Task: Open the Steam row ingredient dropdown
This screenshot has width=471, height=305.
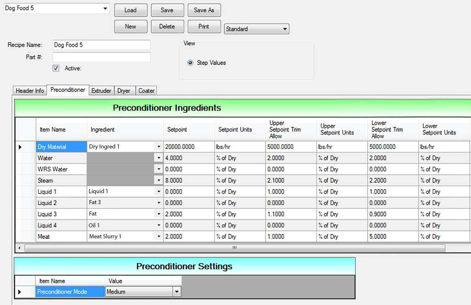Action: tap(159, 181)
